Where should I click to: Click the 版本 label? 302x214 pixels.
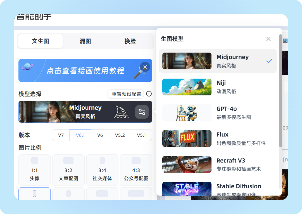tap(24, 135)
